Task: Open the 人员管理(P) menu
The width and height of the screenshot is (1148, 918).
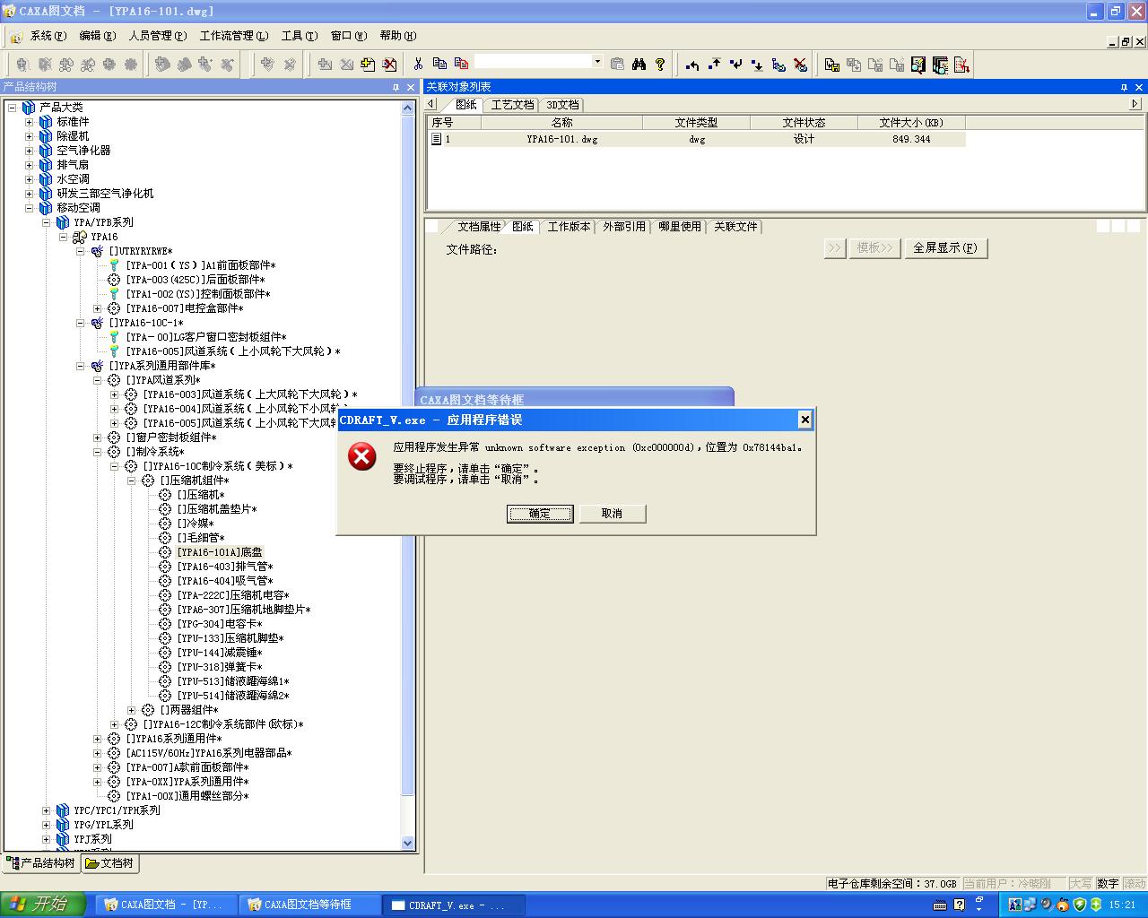Action: [158, 36]
